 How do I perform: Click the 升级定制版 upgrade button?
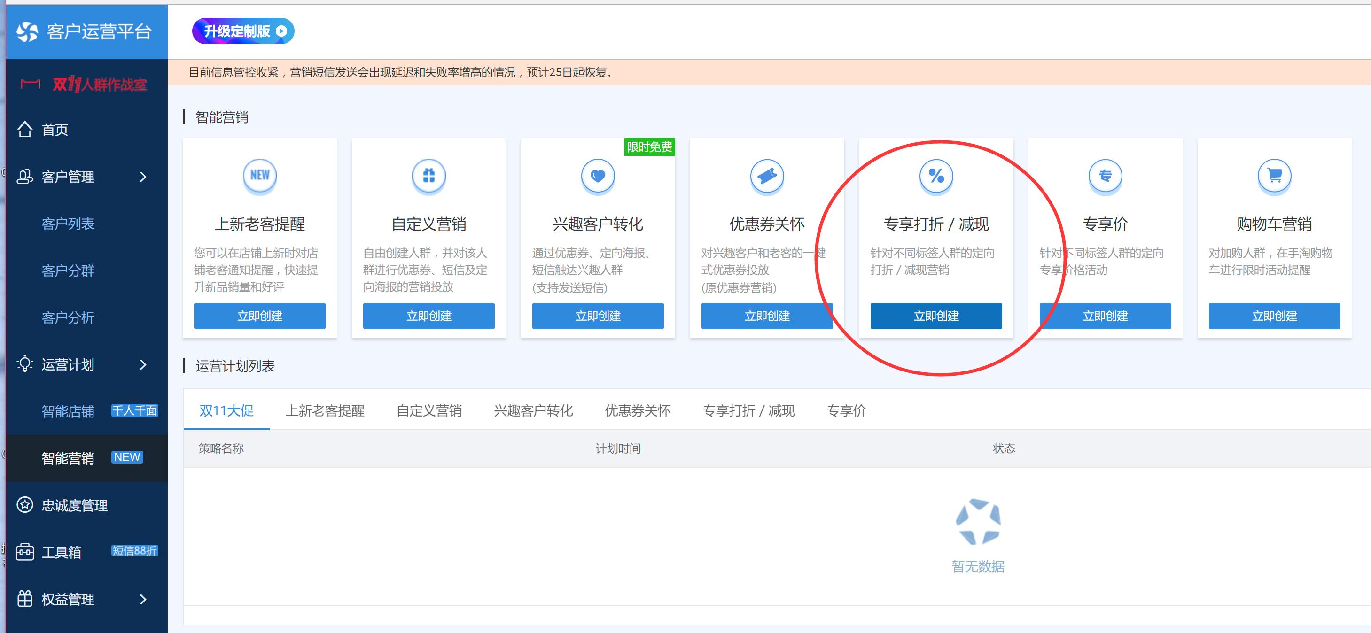243,31
